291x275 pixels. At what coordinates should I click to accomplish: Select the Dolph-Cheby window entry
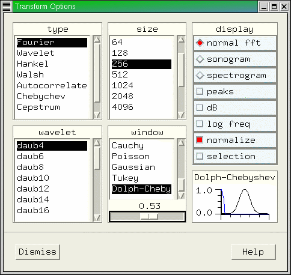(141, 189)
